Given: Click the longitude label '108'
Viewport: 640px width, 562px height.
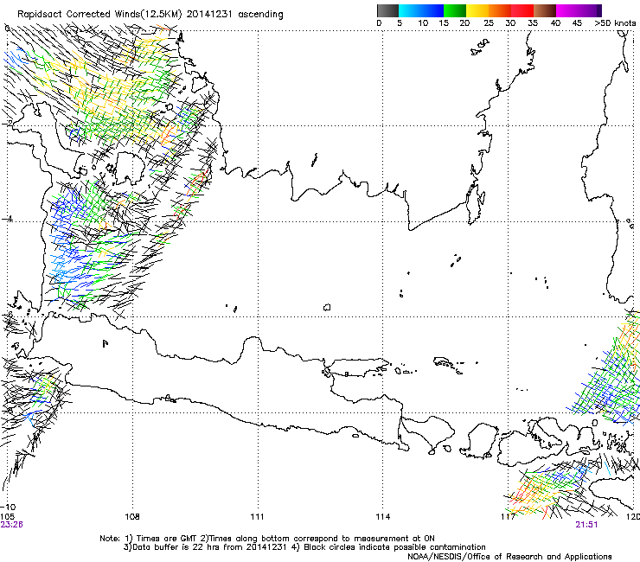Looking at the screenshot, I should click(x=132, y=517).
